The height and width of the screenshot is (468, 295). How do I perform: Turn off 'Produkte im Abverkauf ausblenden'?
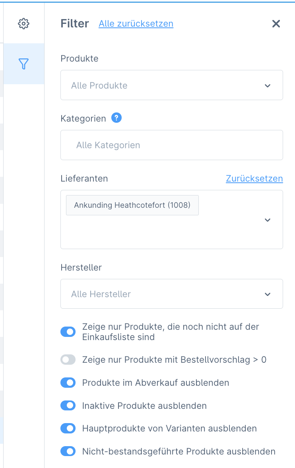pos(68,383)
